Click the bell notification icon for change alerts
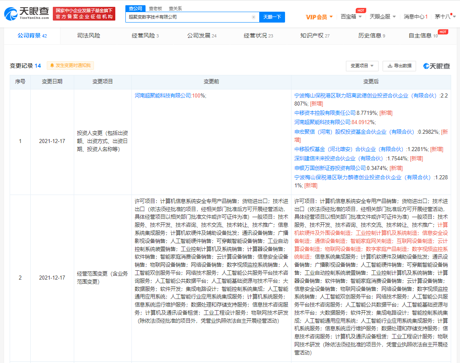 (52, 65)
